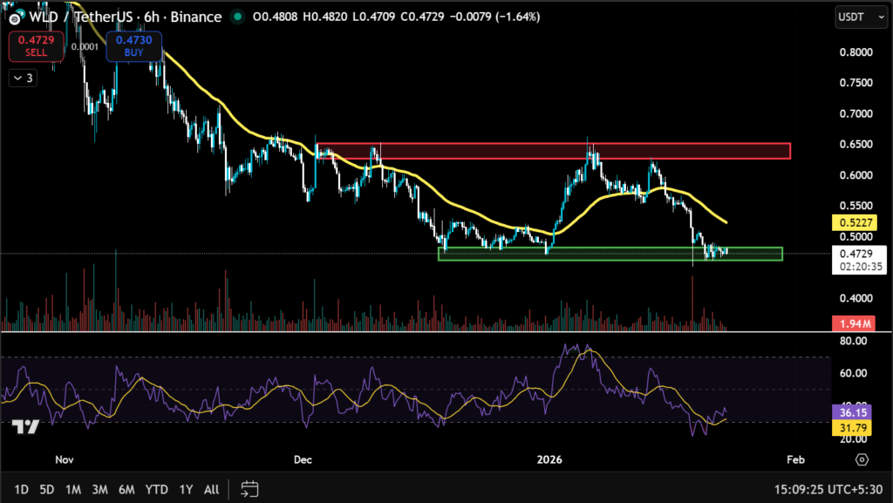893x503 pixels.
Task: Select the green support zone rectangle
Action: click(610, 254)
